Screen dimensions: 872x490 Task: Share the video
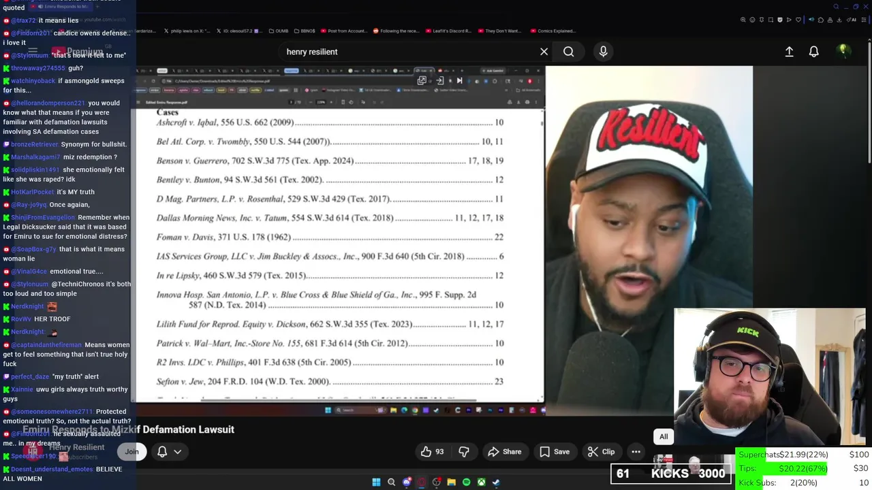pos(505,451)
